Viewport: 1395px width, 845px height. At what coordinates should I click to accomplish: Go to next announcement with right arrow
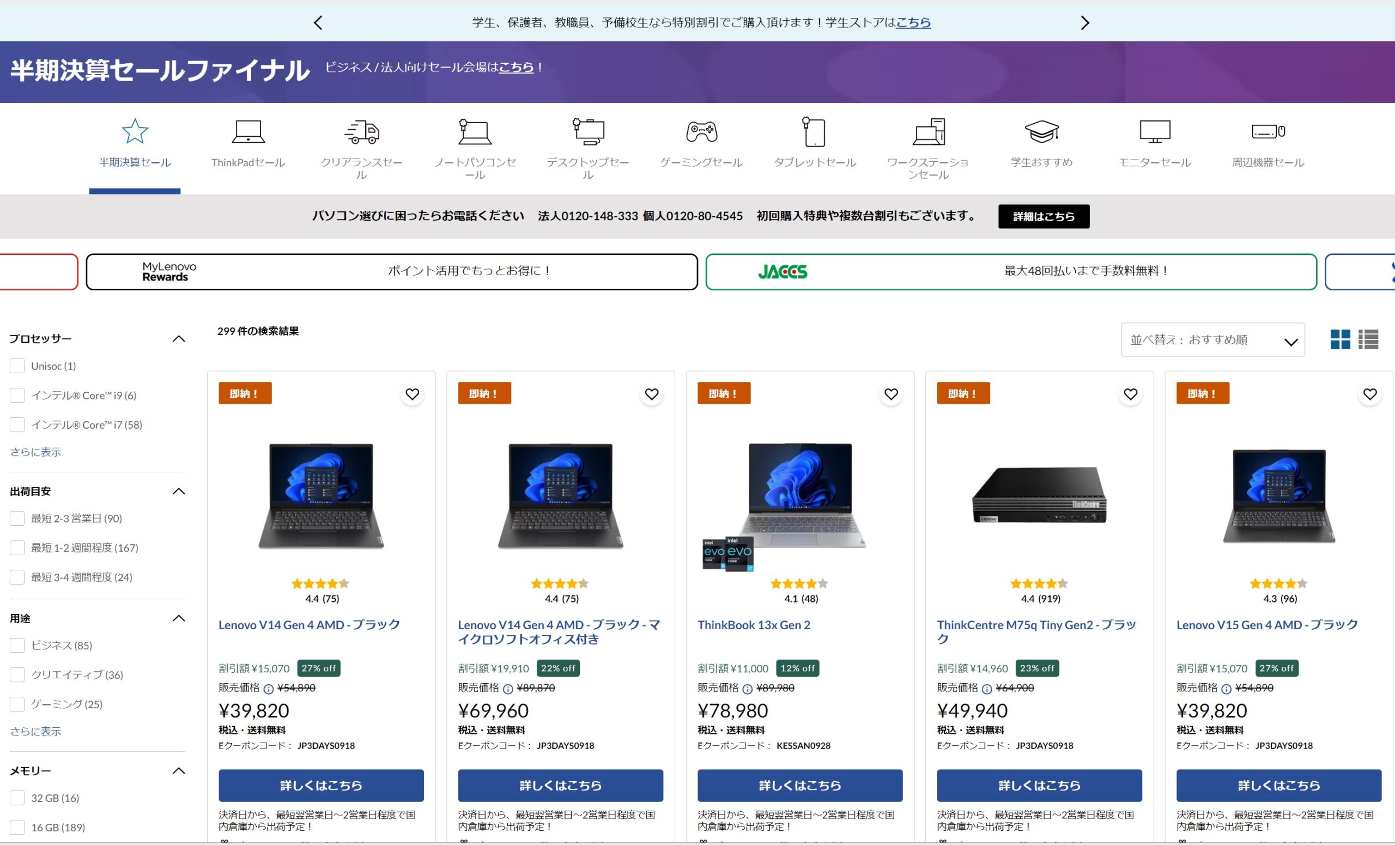(1084, 23)
